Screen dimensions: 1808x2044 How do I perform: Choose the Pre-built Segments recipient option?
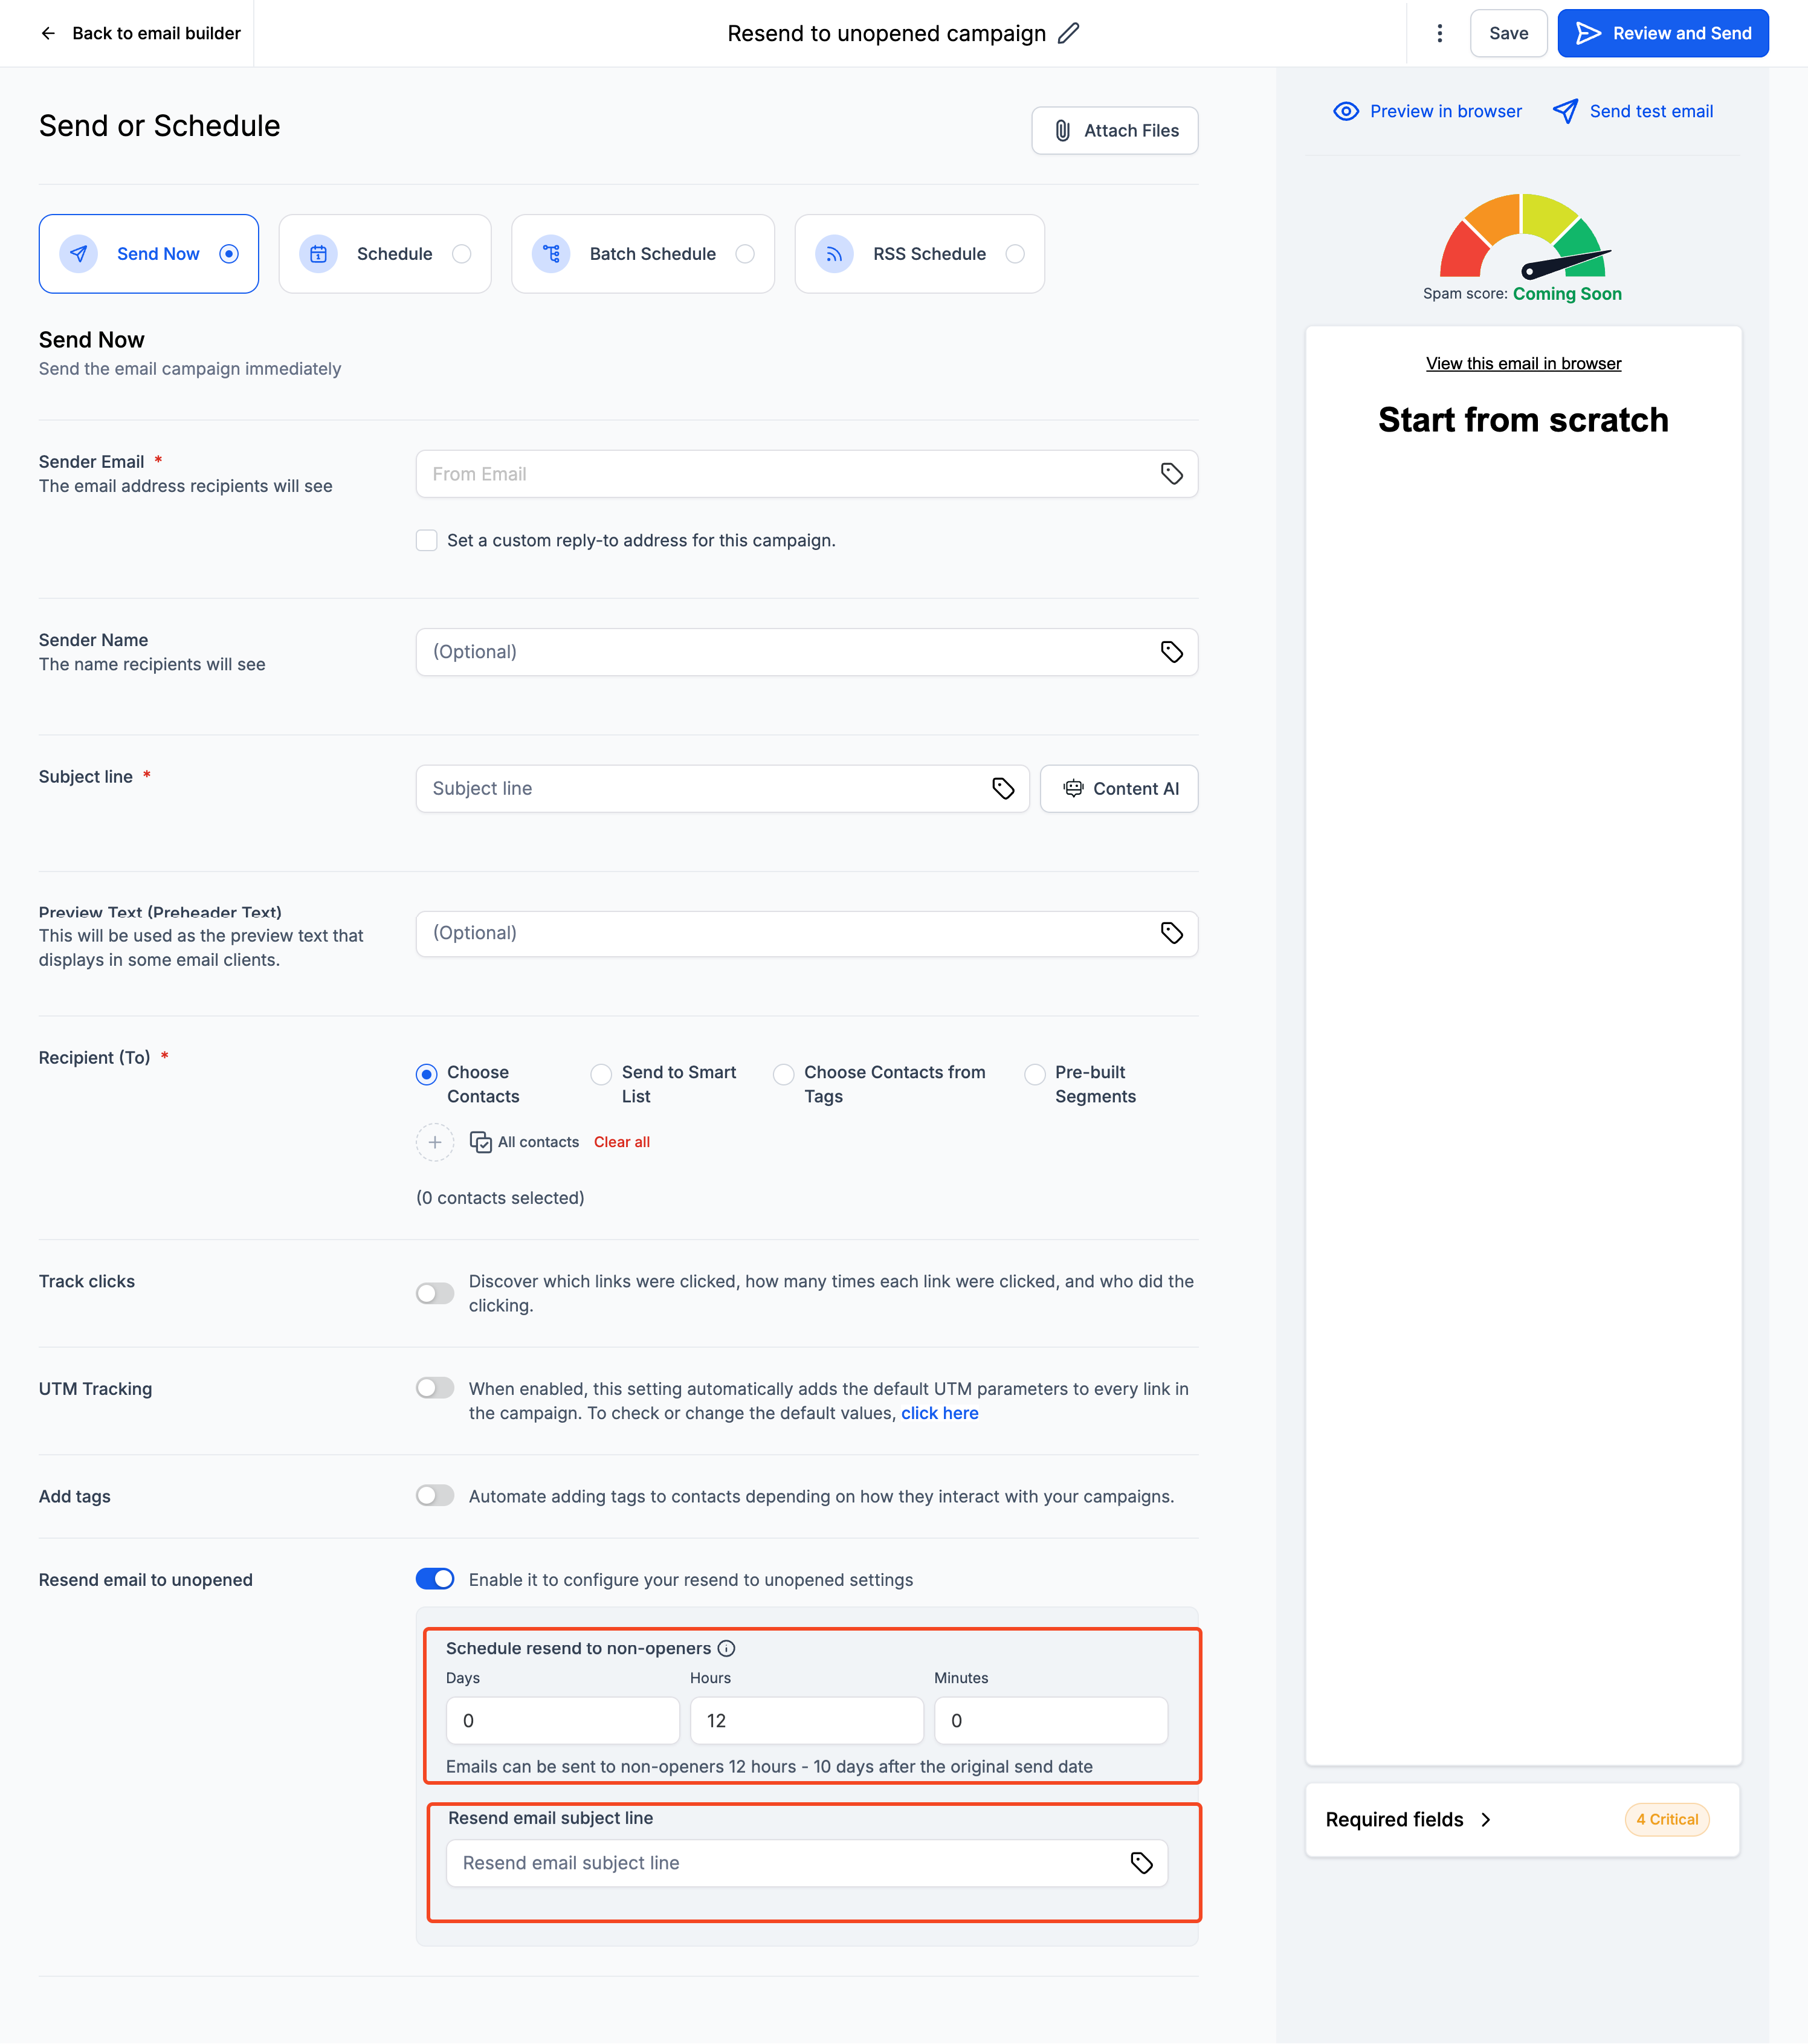point(1035,1074)
